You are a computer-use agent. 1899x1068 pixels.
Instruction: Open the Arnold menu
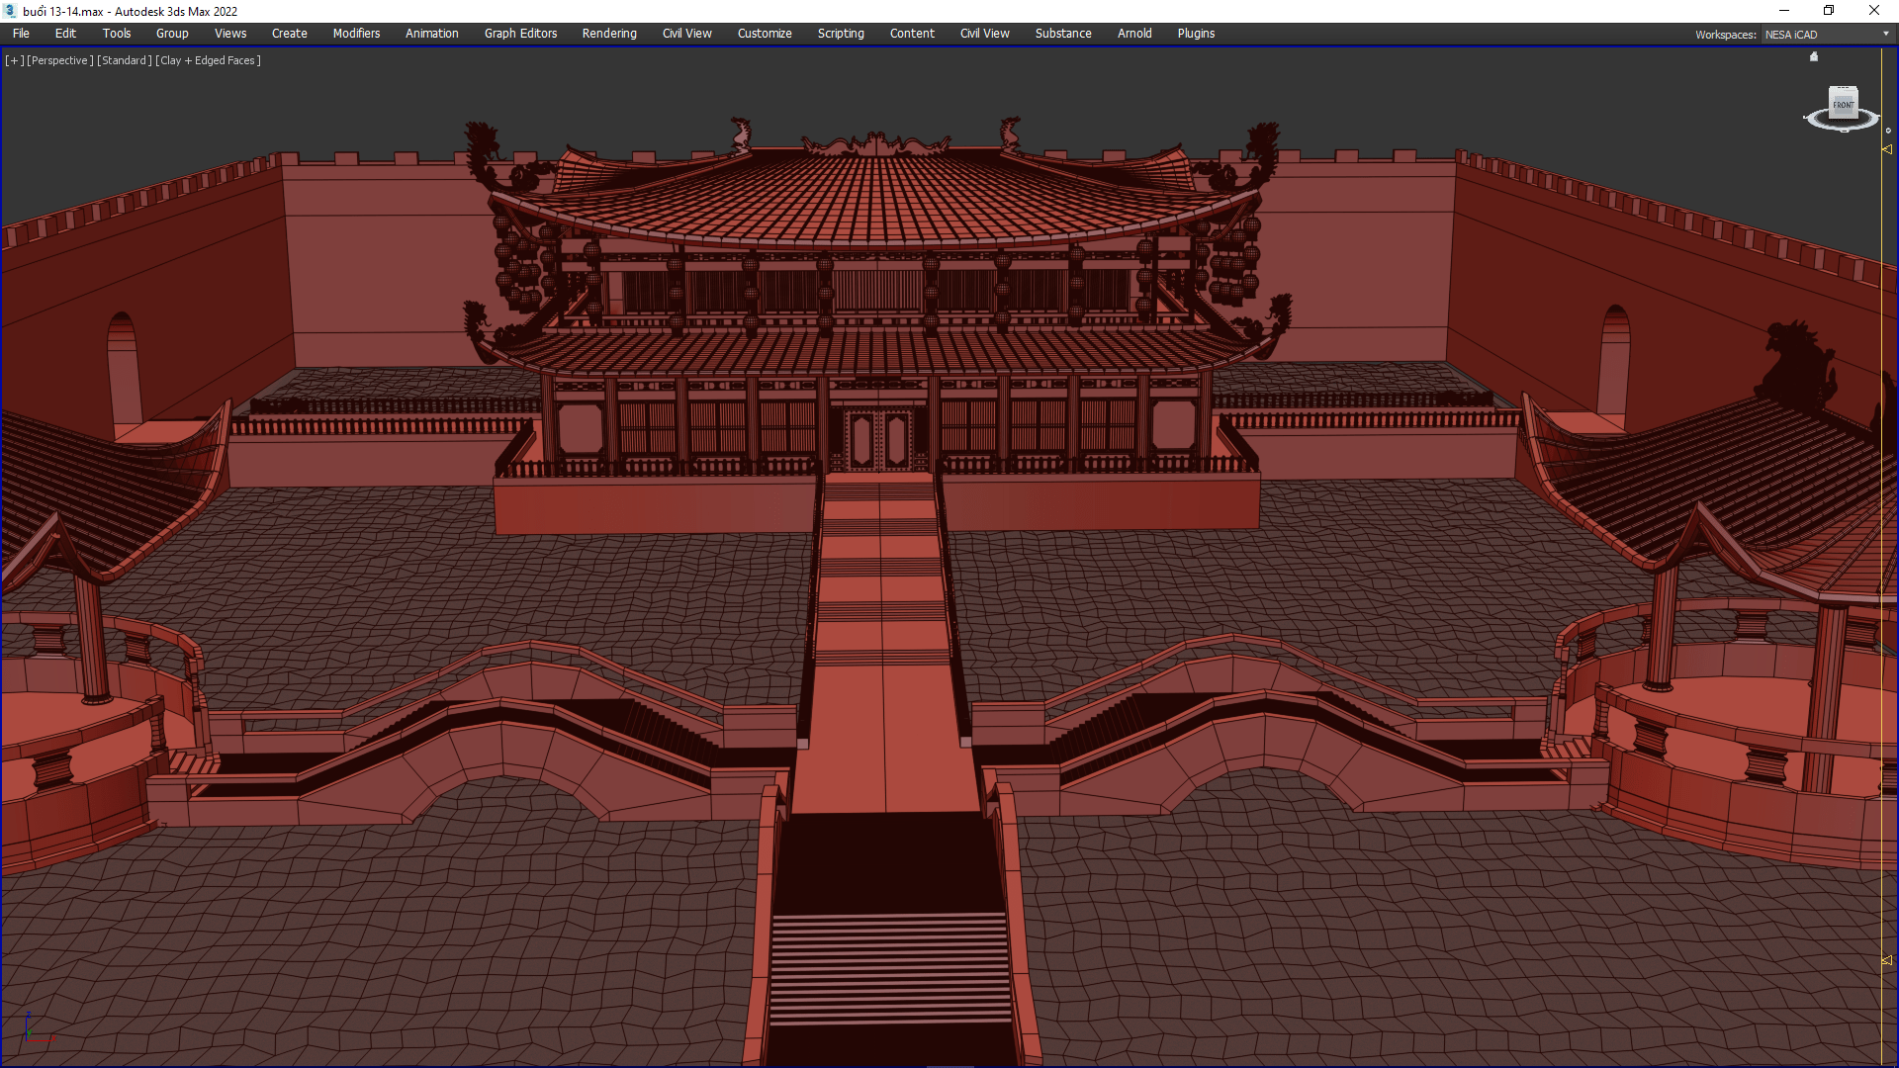1134,34
